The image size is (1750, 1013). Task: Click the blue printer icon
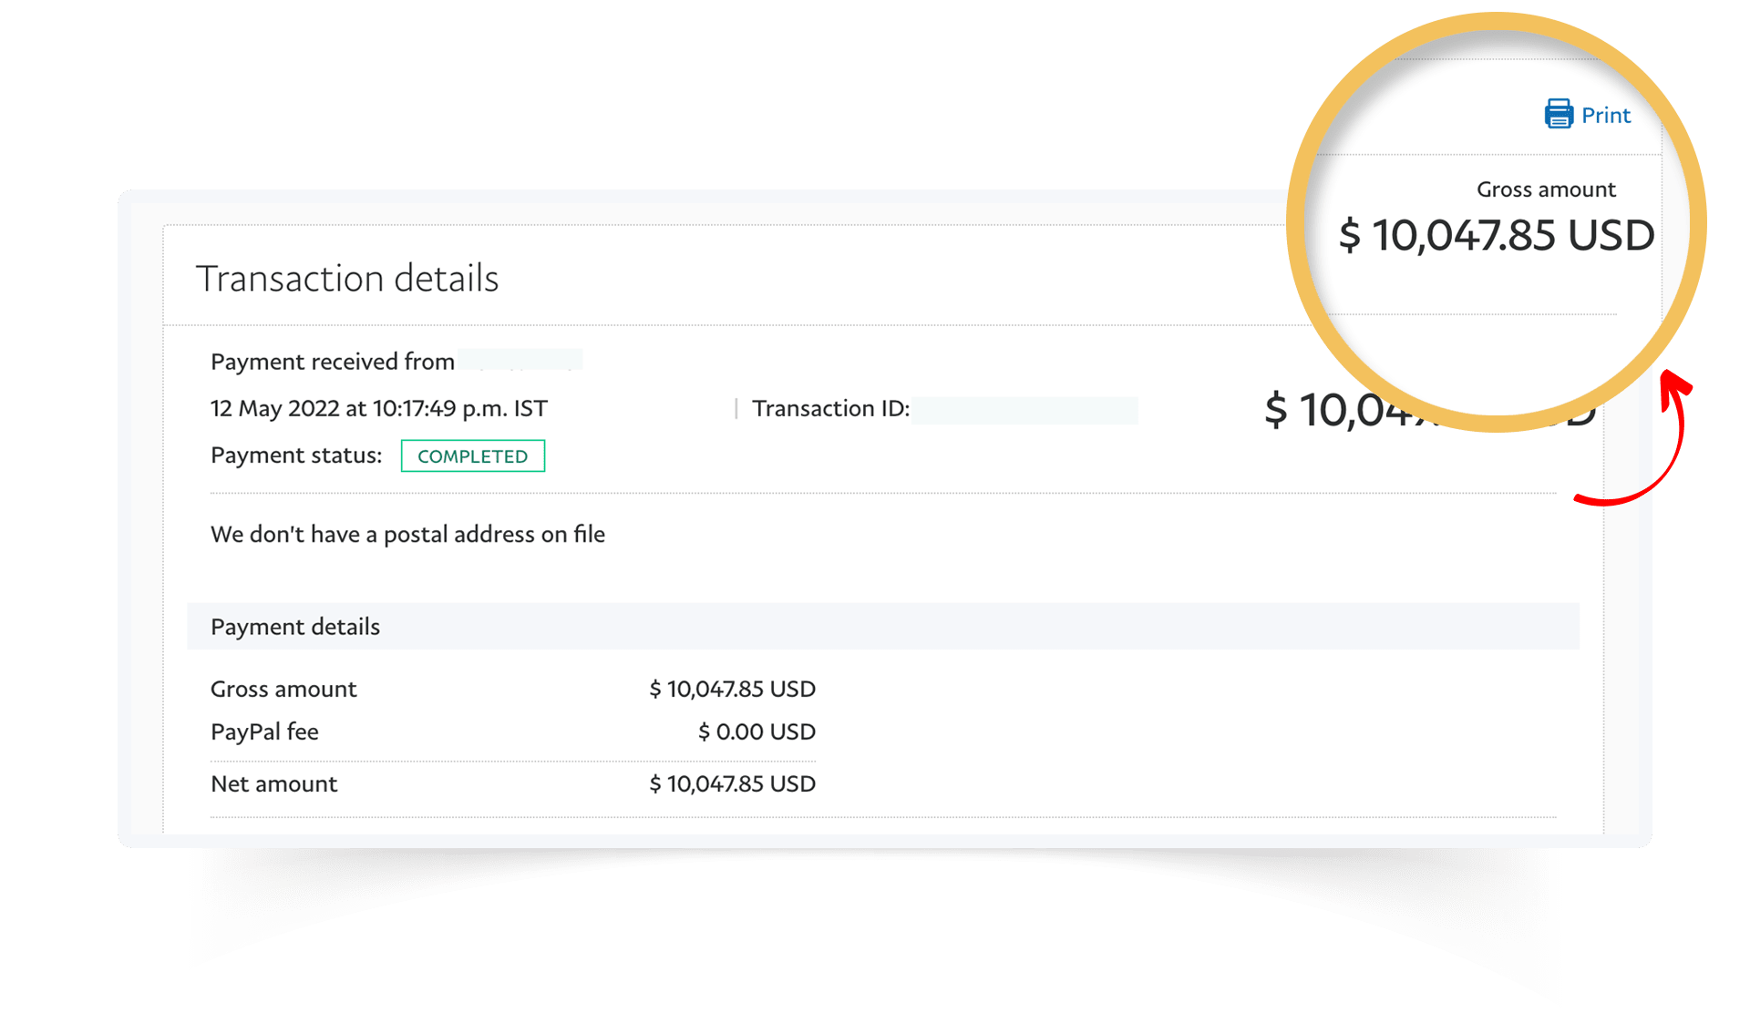click(1559, 114)
